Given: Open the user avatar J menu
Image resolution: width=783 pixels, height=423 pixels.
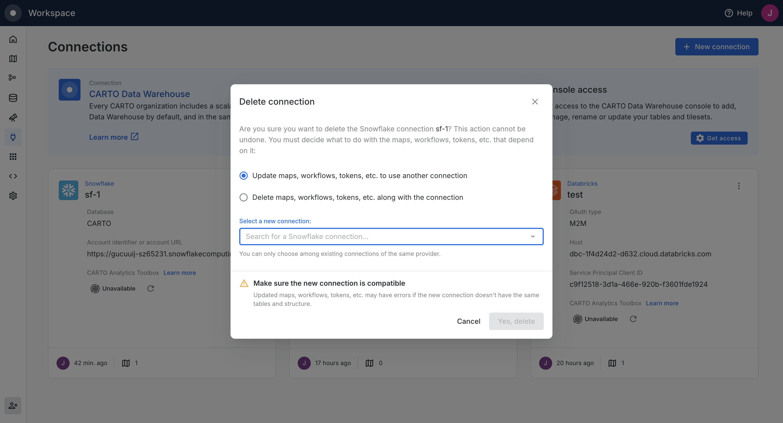Looking at the screenshot, I should pyautogui.click(x=769, y=13).
